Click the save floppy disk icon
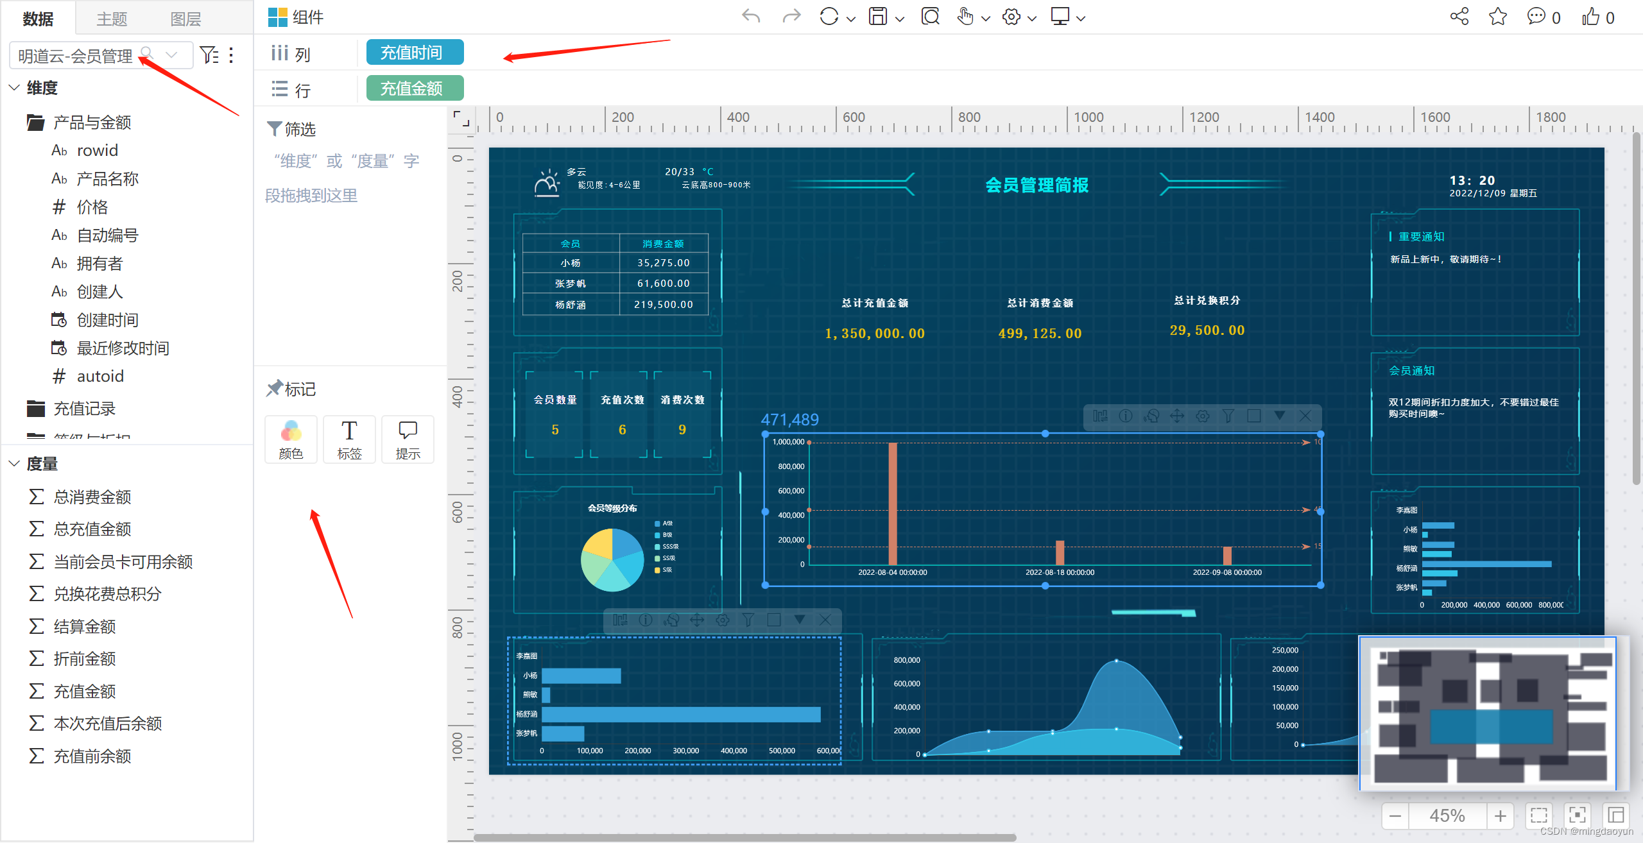 point(877,17)
